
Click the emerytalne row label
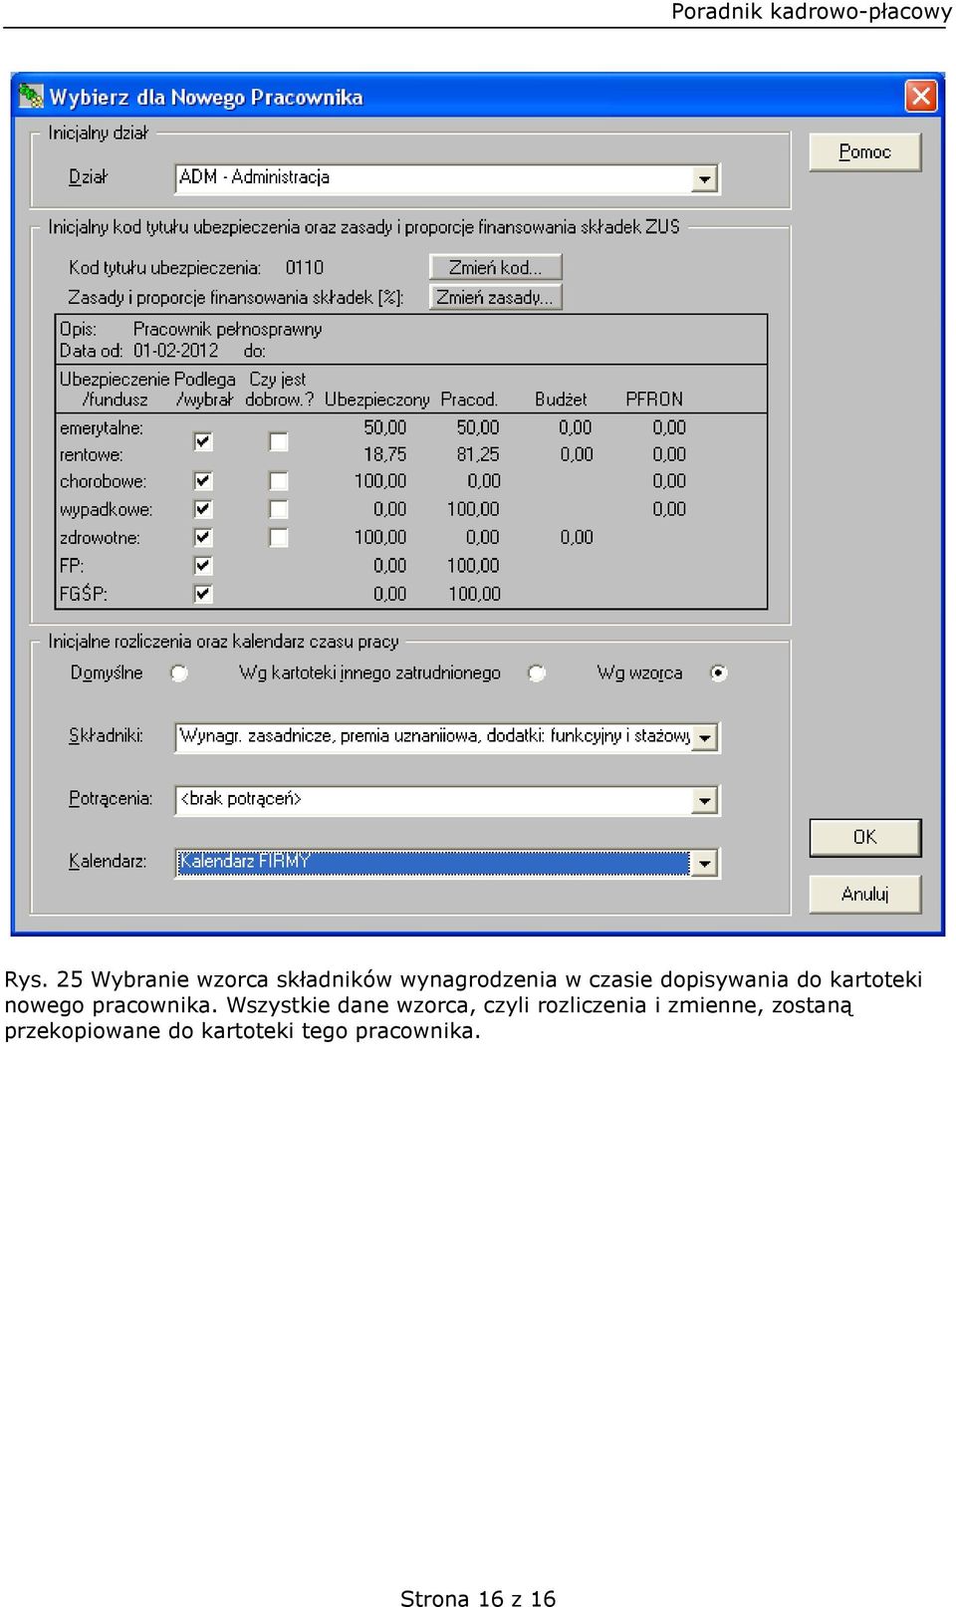pyautogui.click(x=102, y=428)
